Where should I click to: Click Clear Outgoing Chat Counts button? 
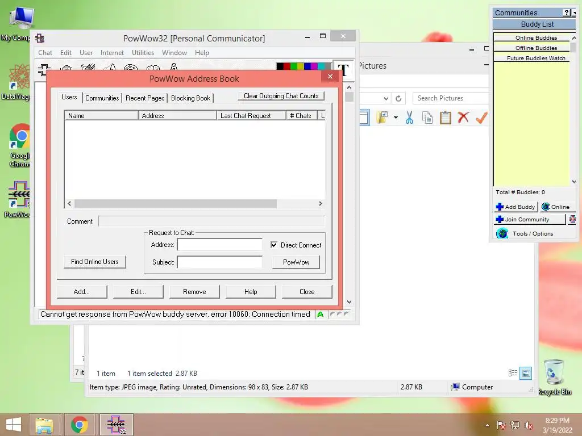[x=281, y=96]
